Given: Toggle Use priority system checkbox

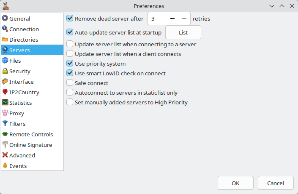Looking at the screenshot, I should coord(70,63).
